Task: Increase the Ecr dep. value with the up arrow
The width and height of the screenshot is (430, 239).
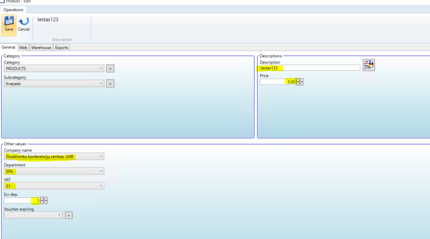Action: pyautogui.click(x=44, y=199)
